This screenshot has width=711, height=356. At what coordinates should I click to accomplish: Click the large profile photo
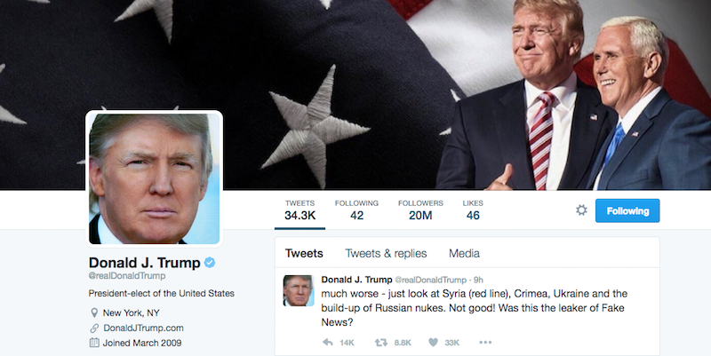coord(154,178)
